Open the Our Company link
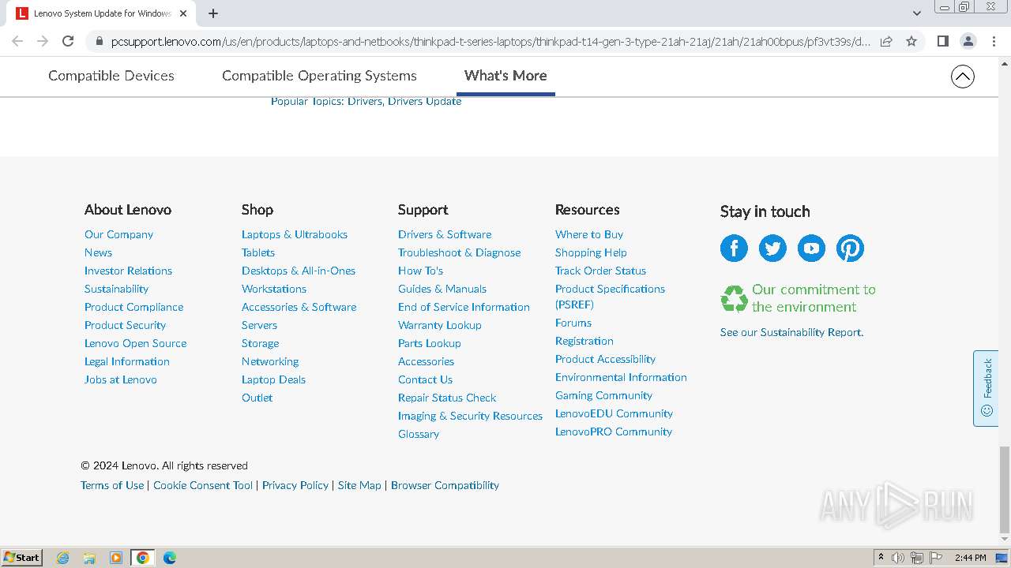Image resolution: width=1011 pixels, height=568 pixels. [x=118, y=234]
